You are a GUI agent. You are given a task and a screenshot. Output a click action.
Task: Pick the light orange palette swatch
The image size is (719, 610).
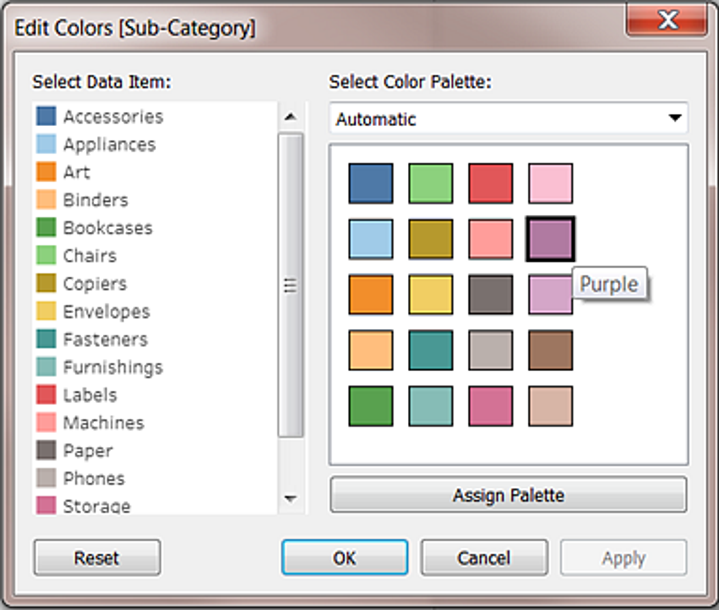point(371,350)
